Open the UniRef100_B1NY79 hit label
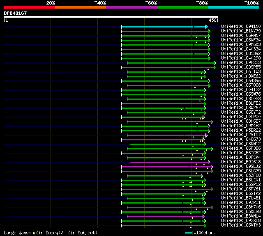This screenshot has width=263, height=236. (240, 31)
